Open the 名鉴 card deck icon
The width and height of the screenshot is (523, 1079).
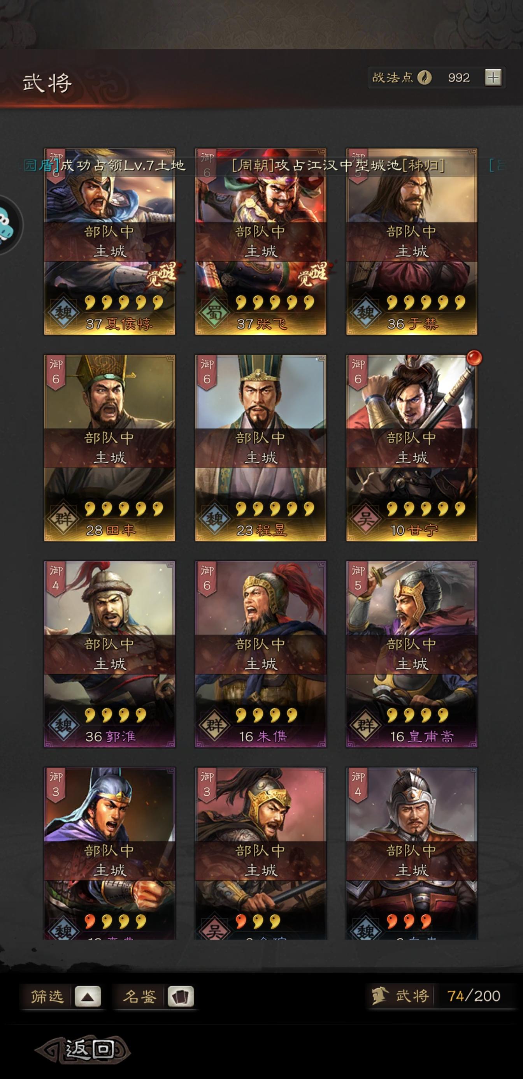click(181, 996)
